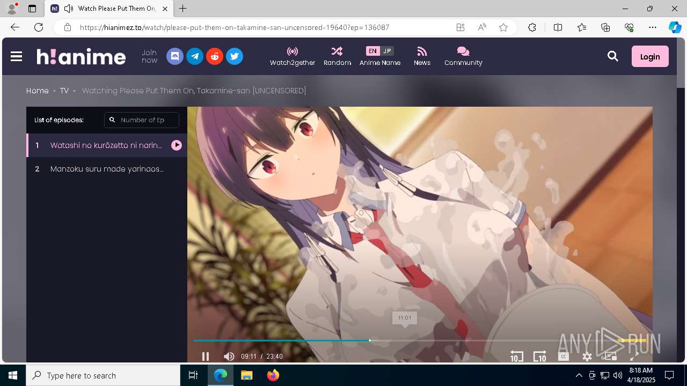Open tab actions menu
This screenshot has width=687, height=386.
pyautogui.click(x=32, y=9)
